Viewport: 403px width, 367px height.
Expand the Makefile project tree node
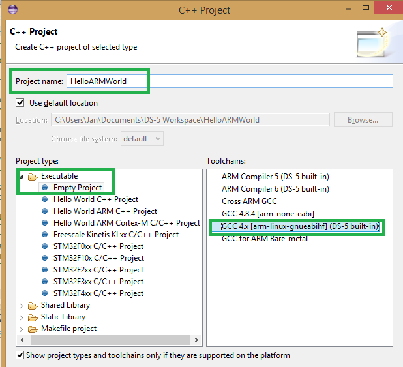tap(22, 329)
